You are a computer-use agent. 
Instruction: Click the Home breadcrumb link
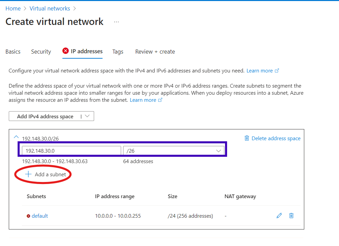pyautogui.click(x=13, y=8)
